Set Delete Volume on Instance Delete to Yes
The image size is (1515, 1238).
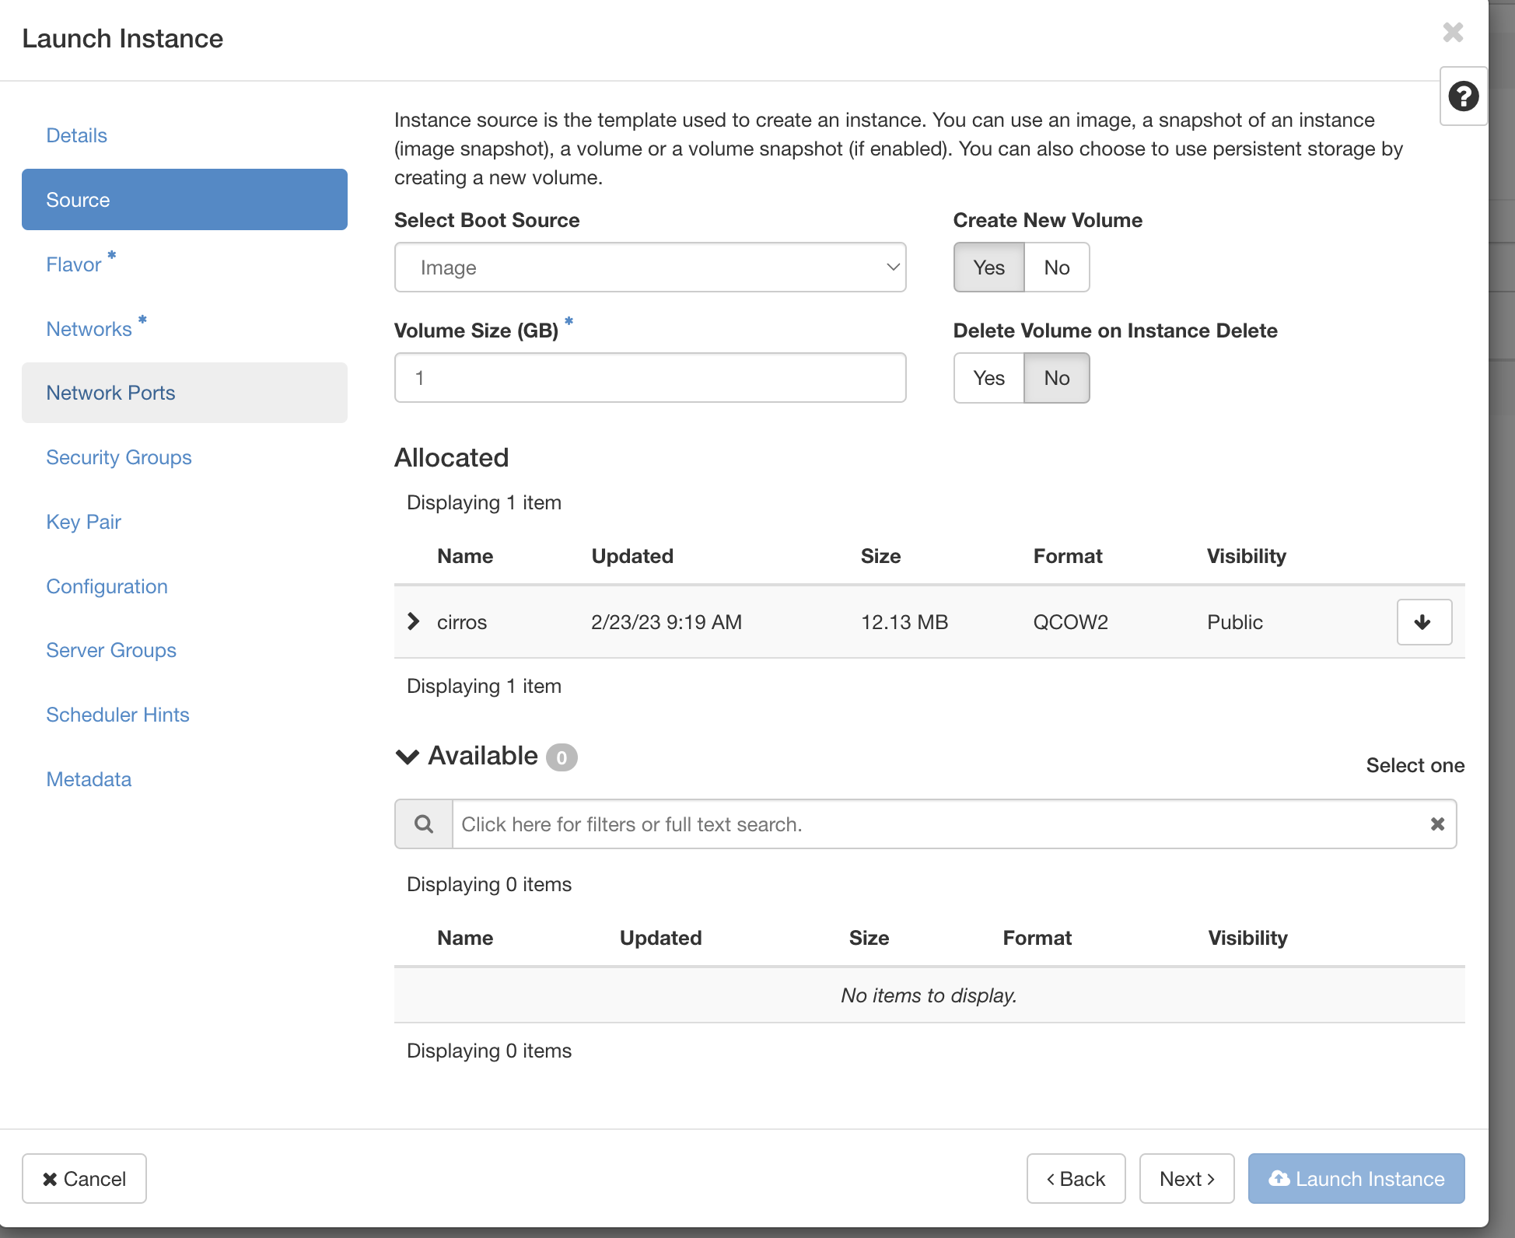coord(988,378)
